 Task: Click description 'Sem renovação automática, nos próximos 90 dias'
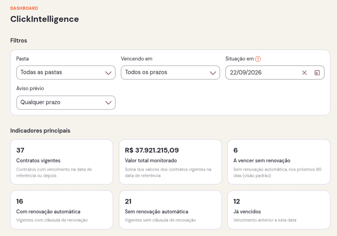(278, 173)
